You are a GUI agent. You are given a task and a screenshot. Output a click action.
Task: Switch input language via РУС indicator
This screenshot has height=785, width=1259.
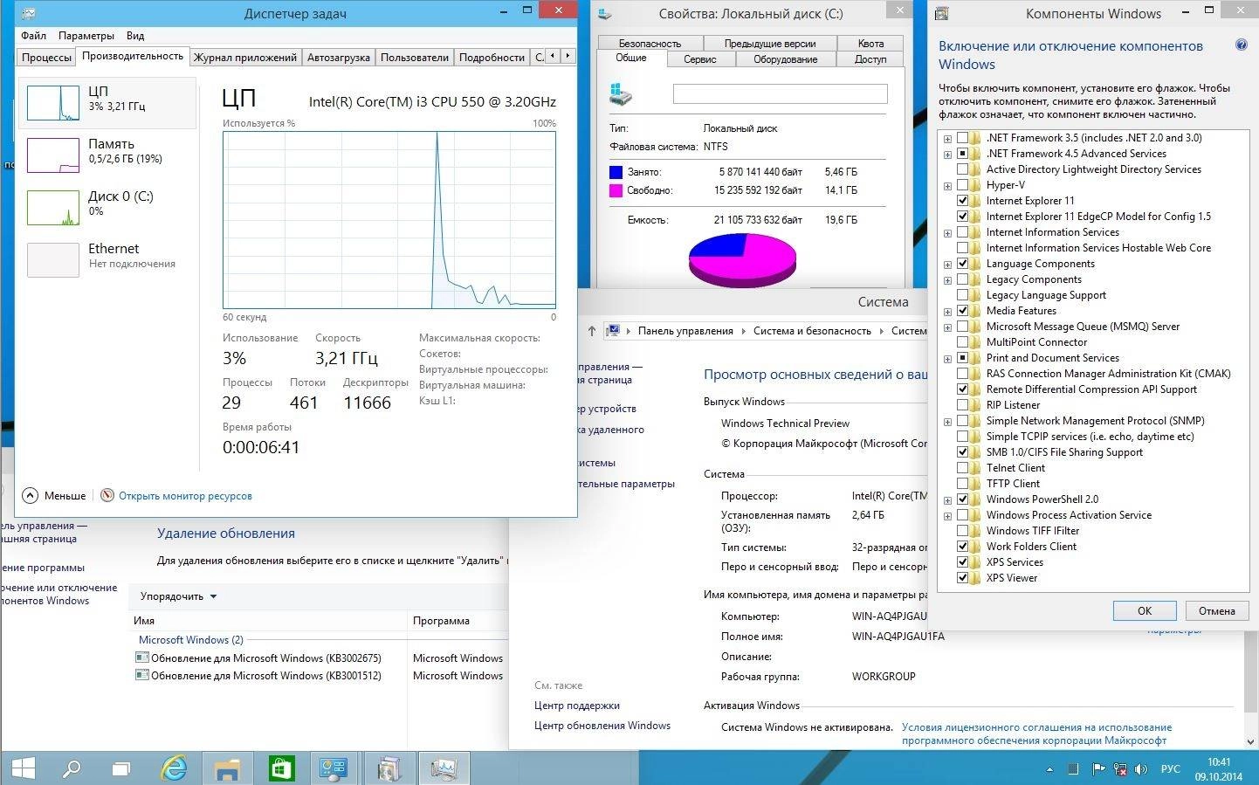coord(1170,769)
